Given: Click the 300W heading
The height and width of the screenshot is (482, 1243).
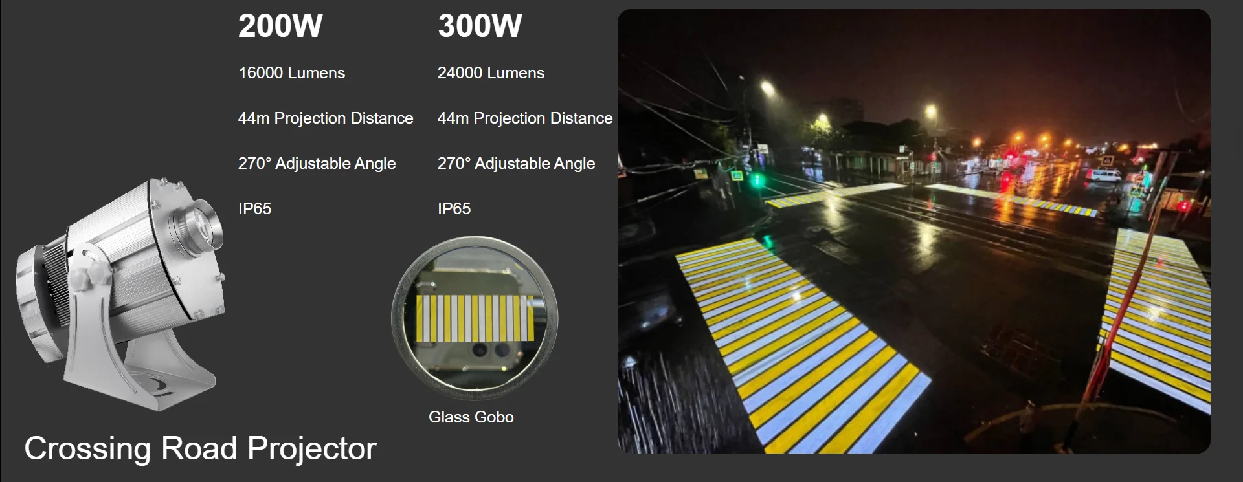Looking at the screenshot, I should [x=480, y=26].
